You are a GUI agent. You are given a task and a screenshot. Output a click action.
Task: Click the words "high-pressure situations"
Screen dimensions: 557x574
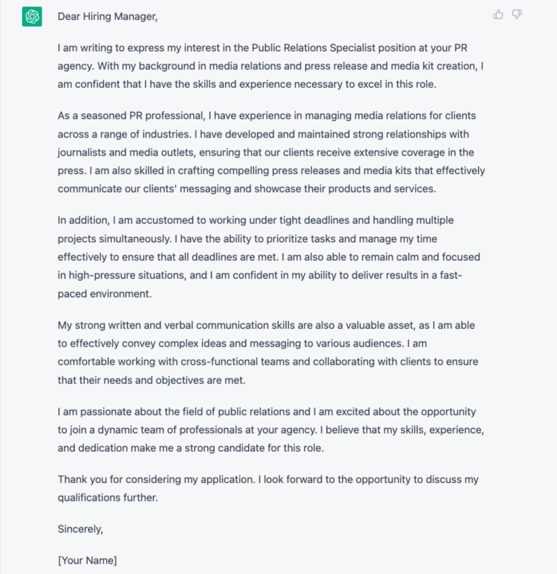pos(127,275)
